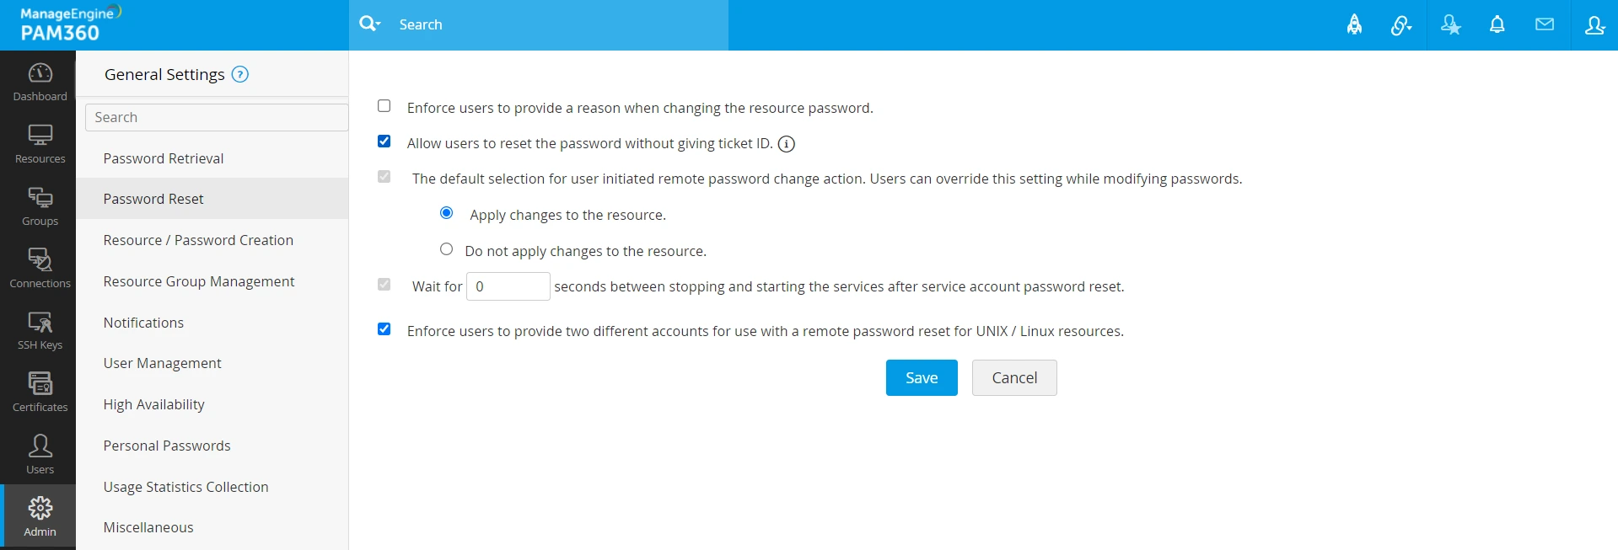Enable enforcing reason for password changes
Viewport: 1618px width, 550px height.
[x=384, y=105]
